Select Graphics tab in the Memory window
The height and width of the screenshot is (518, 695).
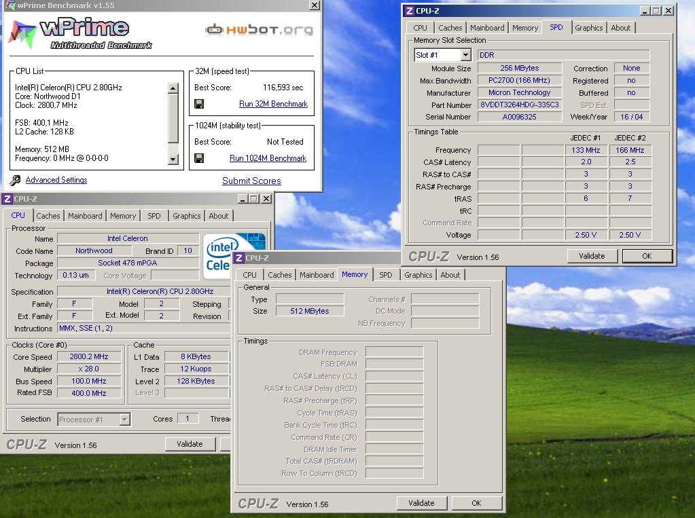pos(418,275)
